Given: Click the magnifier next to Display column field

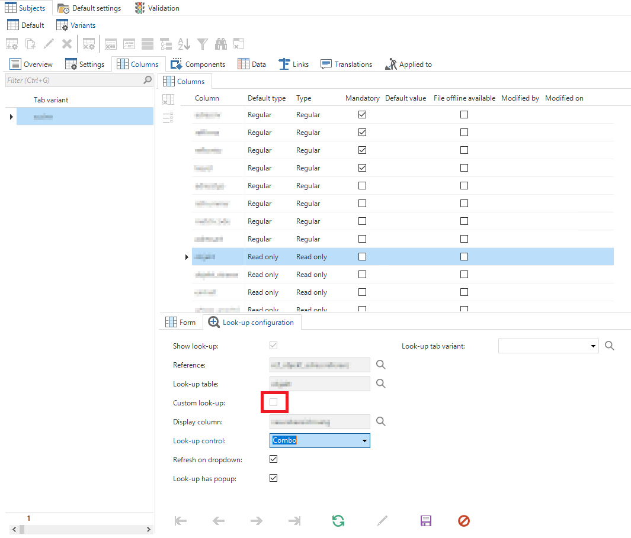Looking at the screenshot, I should pos(381,421).
